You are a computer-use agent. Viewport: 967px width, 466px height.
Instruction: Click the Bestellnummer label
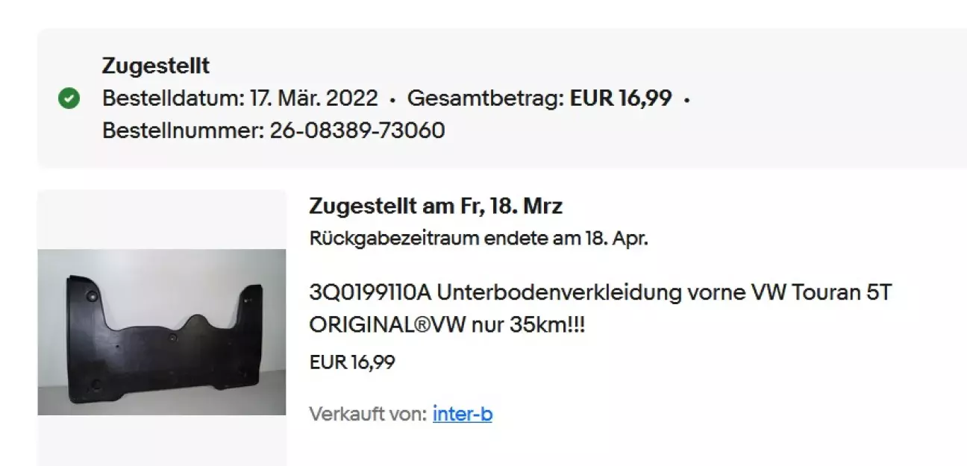pos(183,130)
